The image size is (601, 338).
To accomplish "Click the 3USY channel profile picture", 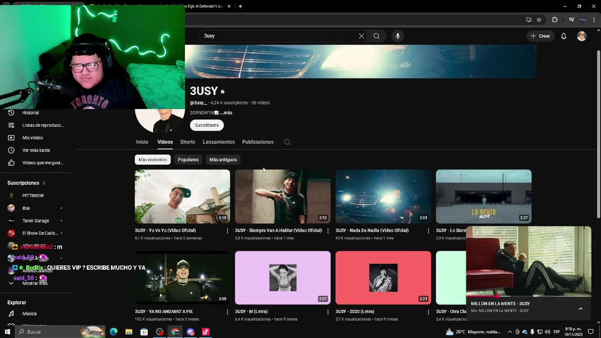I will (x=160, y=121).
